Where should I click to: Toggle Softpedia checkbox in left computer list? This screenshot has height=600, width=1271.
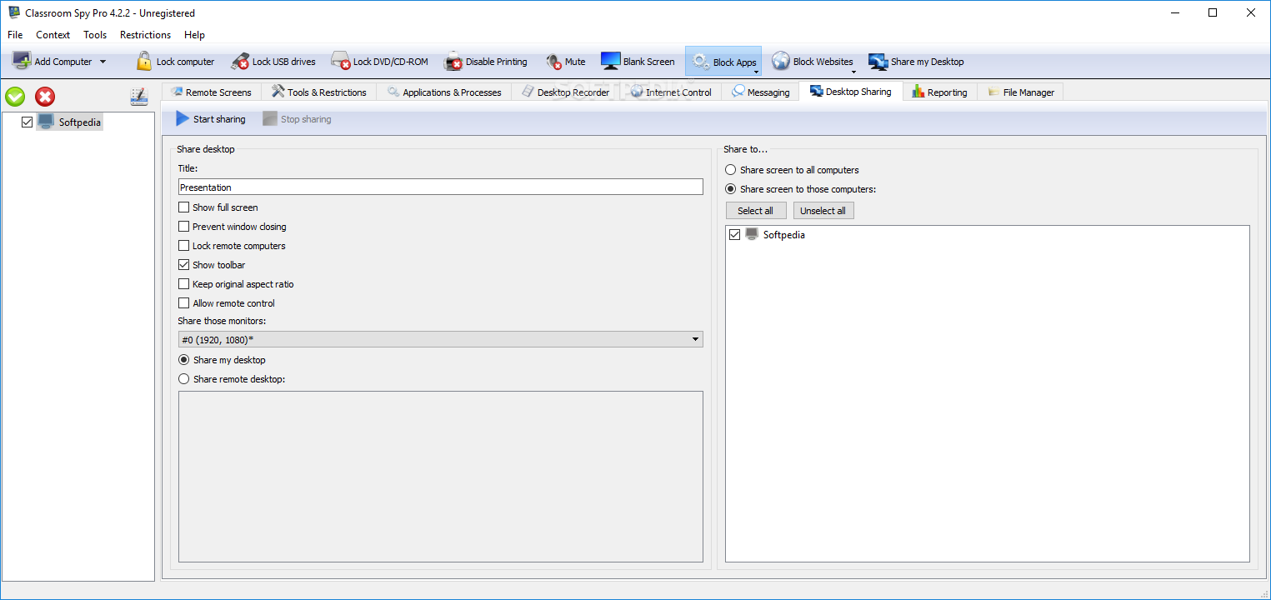28,122
